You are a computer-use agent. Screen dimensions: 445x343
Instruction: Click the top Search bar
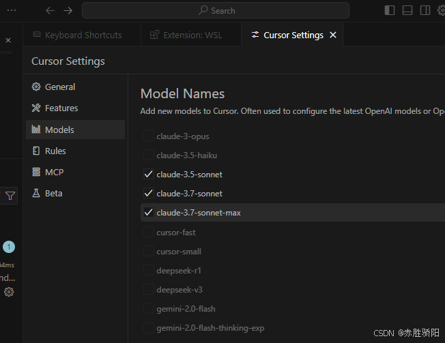coord(216,10)
